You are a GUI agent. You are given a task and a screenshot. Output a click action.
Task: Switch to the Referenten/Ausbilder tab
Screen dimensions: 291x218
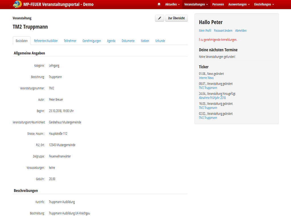point(46,41)
